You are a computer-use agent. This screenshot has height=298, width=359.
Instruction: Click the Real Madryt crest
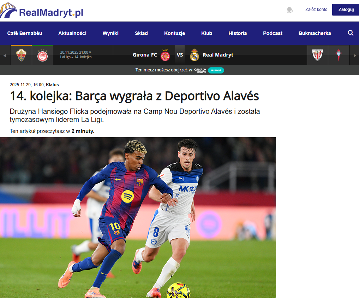(x=195, y=55)
